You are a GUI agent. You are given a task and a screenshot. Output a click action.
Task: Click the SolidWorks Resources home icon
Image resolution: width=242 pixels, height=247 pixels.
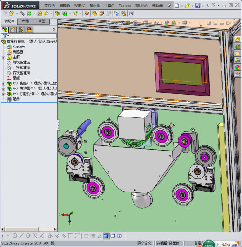237,40
